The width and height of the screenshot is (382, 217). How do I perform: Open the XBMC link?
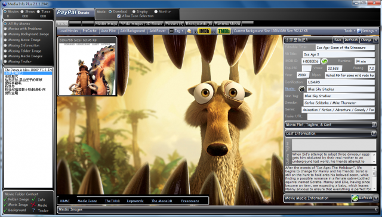click(64, 201)
